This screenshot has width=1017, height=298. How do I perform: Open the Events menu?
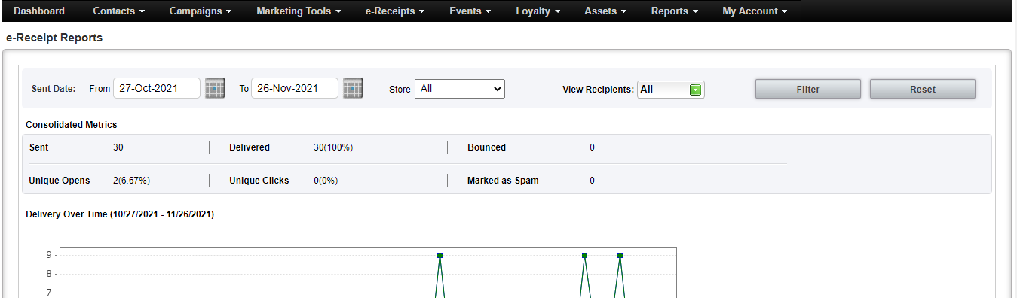pos(470,11)
